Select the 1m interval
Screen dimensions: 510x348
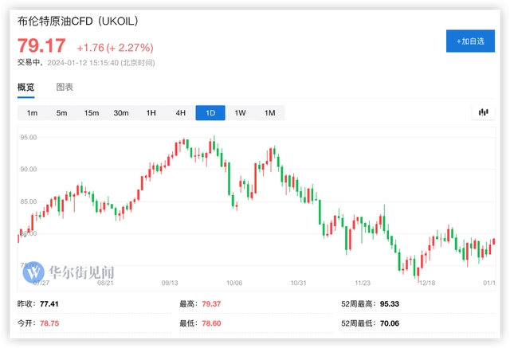[x=32, y=113]
